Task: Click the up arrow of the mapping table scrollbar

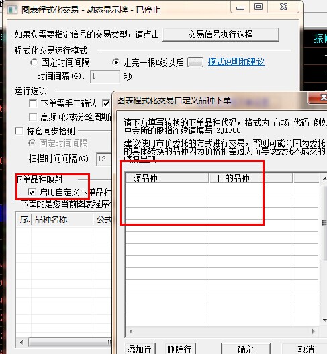Action: 325,179
